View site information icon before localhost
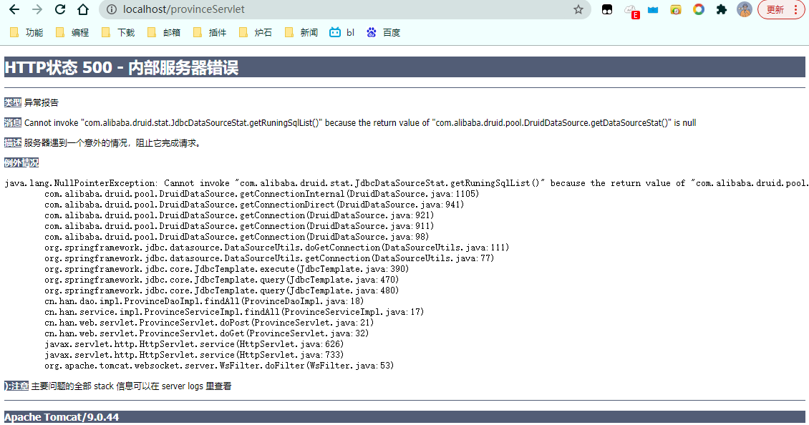The width and height of the screenshot is (809, 425). (x=110, y=9)
